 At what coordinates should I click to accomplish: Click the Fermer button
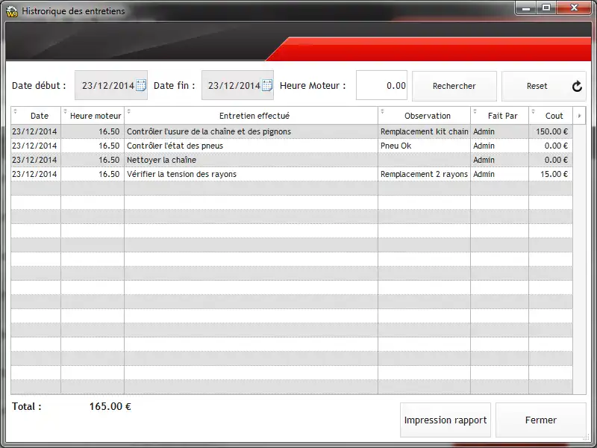coord(540,420)
